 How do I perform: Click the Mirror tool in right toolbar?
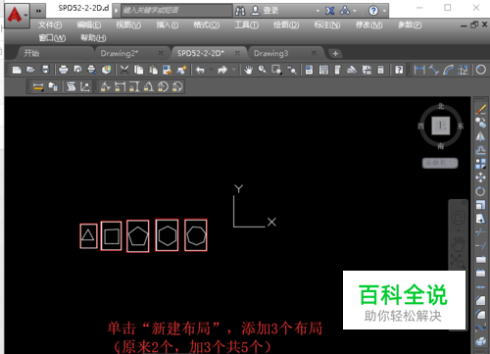click(x=480, y=136)
